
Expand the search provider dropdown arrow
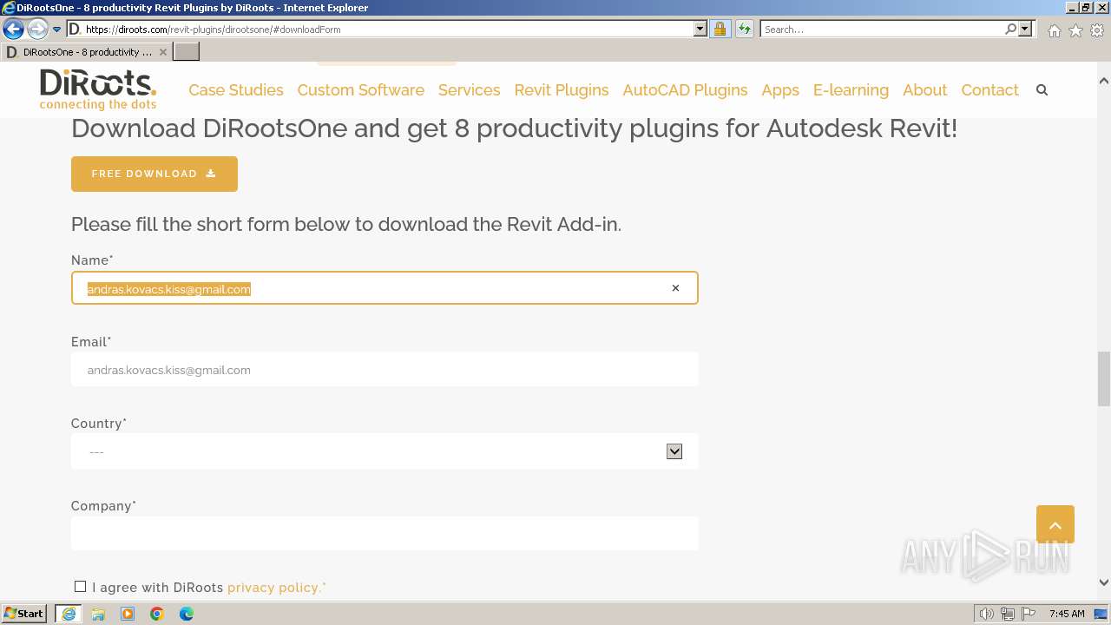pyautogui.click(x=1025, y=29)
